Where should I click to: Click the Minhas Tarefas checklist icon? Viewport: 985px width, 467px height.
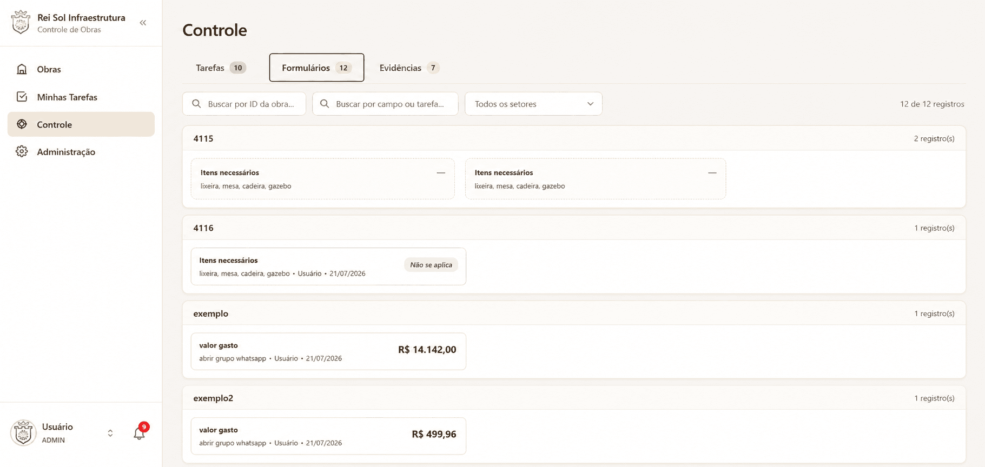tap(22, 97)
